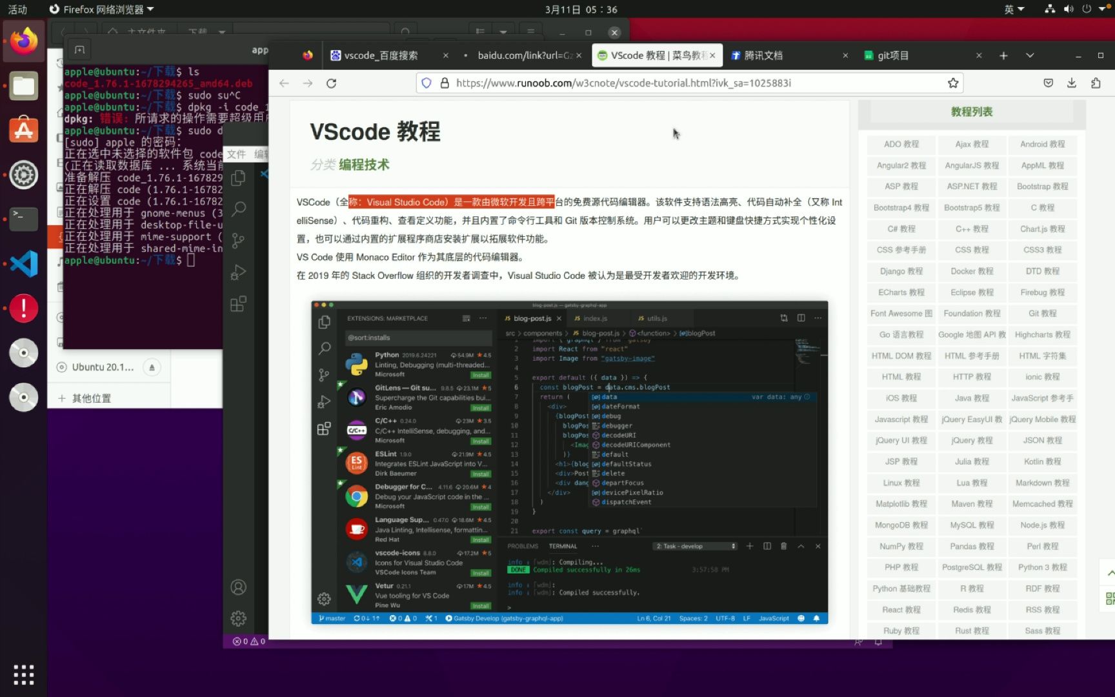Open Source Control in the VS Code activity bar
This screenshot has height=697, width=1115.
coord(238,240)
